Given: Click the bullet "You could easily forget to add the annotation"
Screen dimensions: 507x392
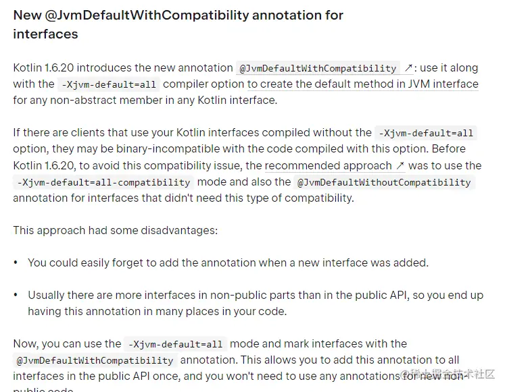Looking at the screenshot, I should click(228, 263).
